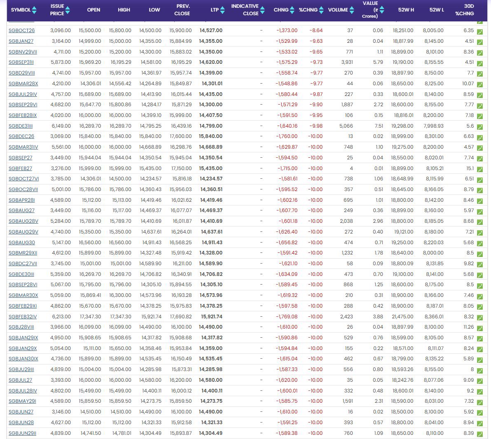
Task: Sort table by ISSUE PRICE arrows
Action: tap(67, 10)
